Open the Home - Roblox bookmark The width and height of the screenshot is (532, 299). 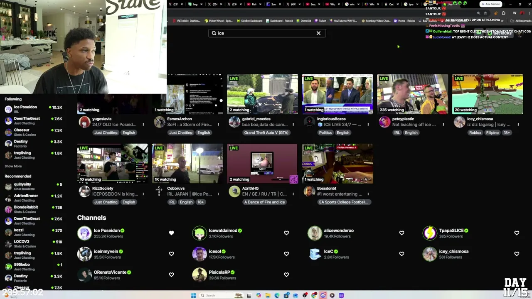[405, 21]
